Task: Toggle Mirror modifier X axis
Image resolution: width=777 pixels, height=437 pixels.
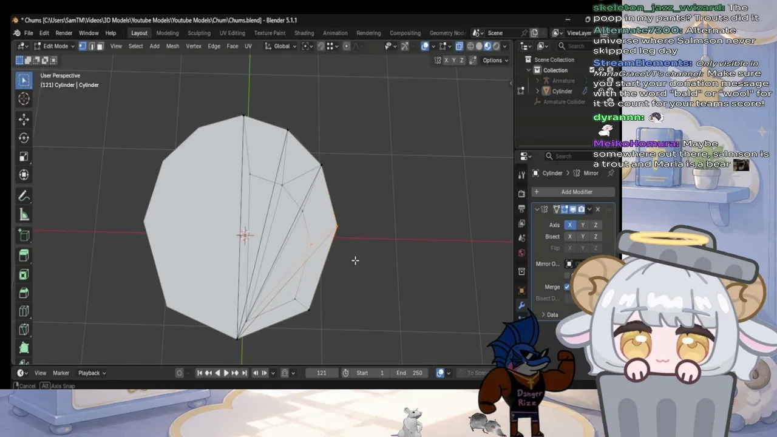Action: [x=569, y=225]
